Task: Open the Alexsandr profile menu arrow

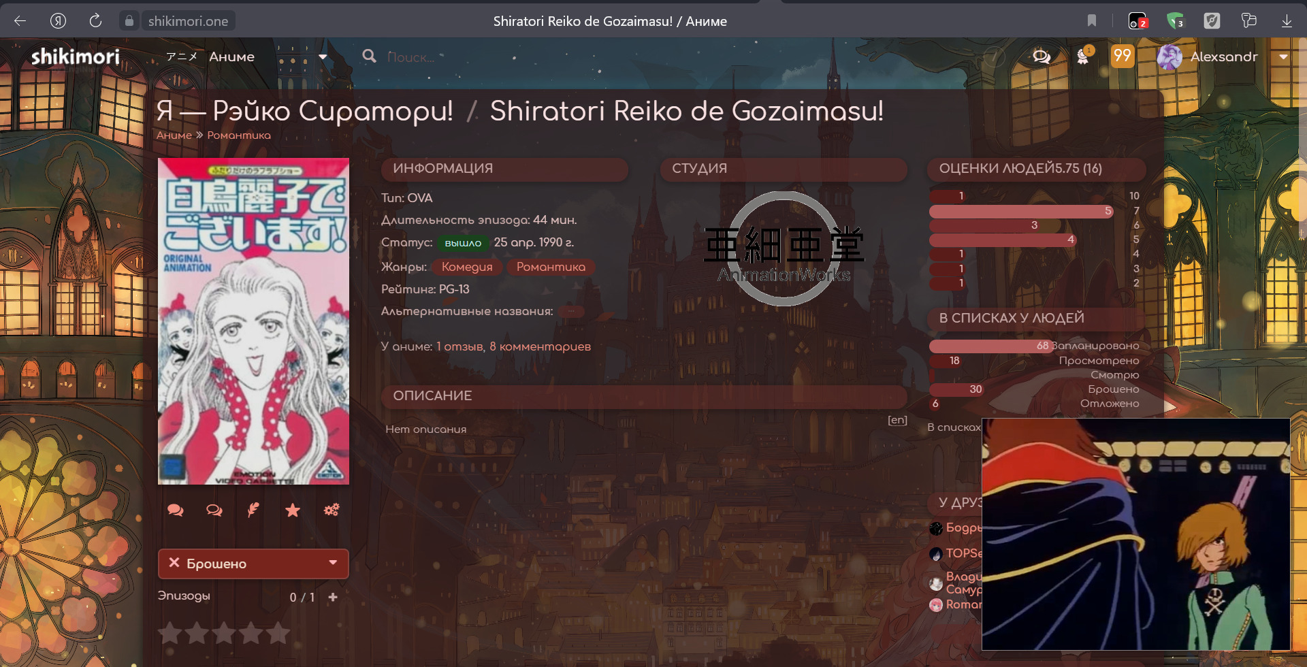Action: [x=1283, y=57]
